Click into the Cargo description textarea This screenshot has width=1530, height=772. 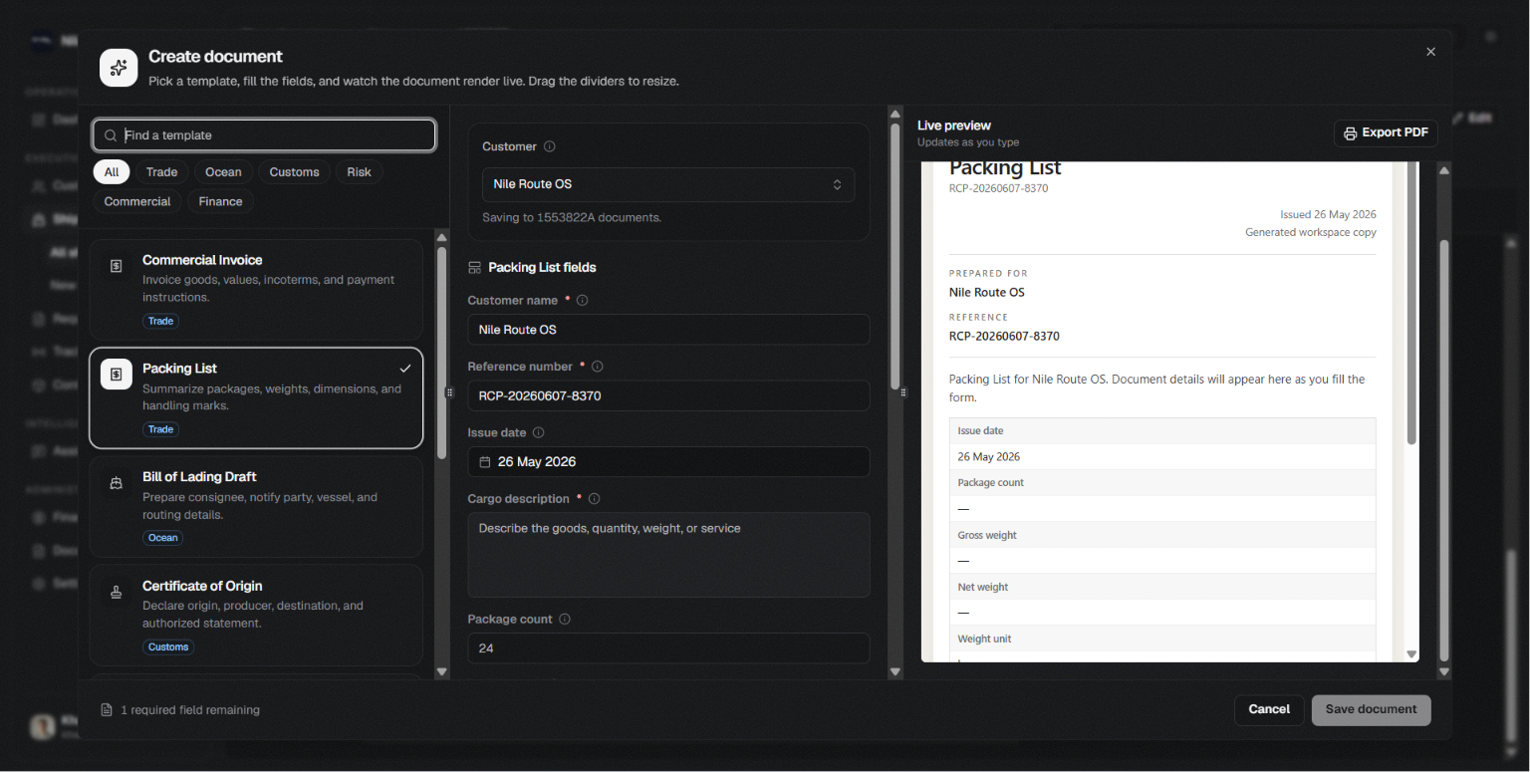point(668,555)
